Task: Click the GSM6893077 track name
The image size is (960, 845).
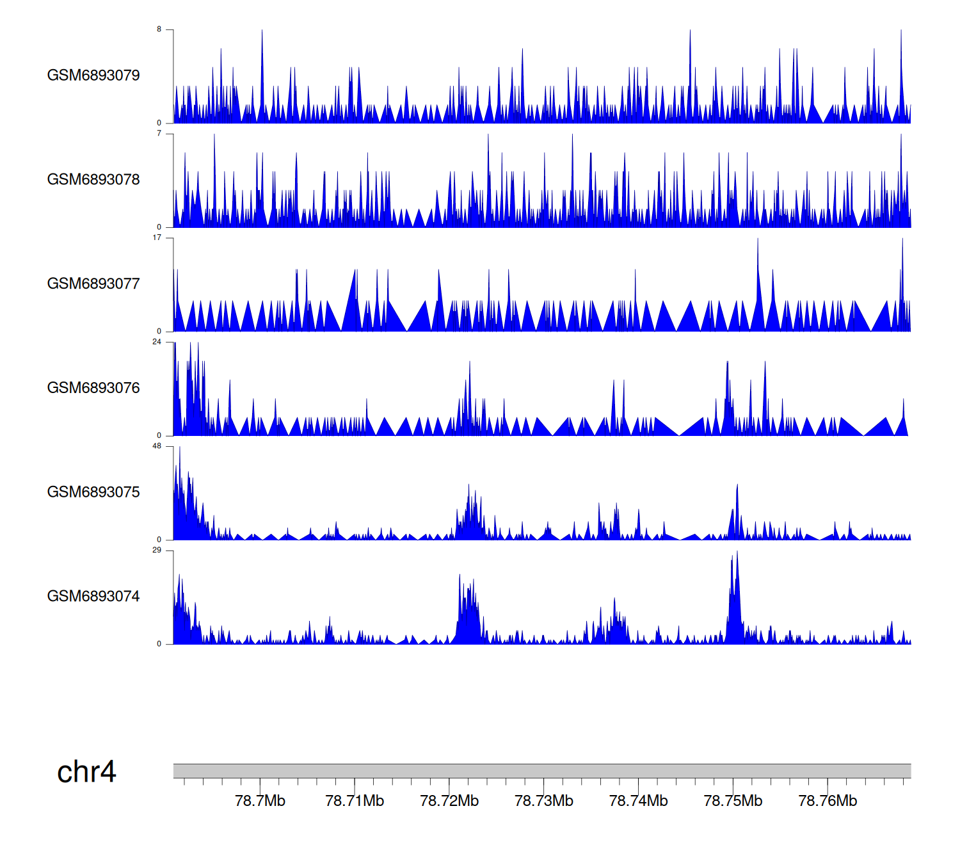Action: (x=93, y=284)
